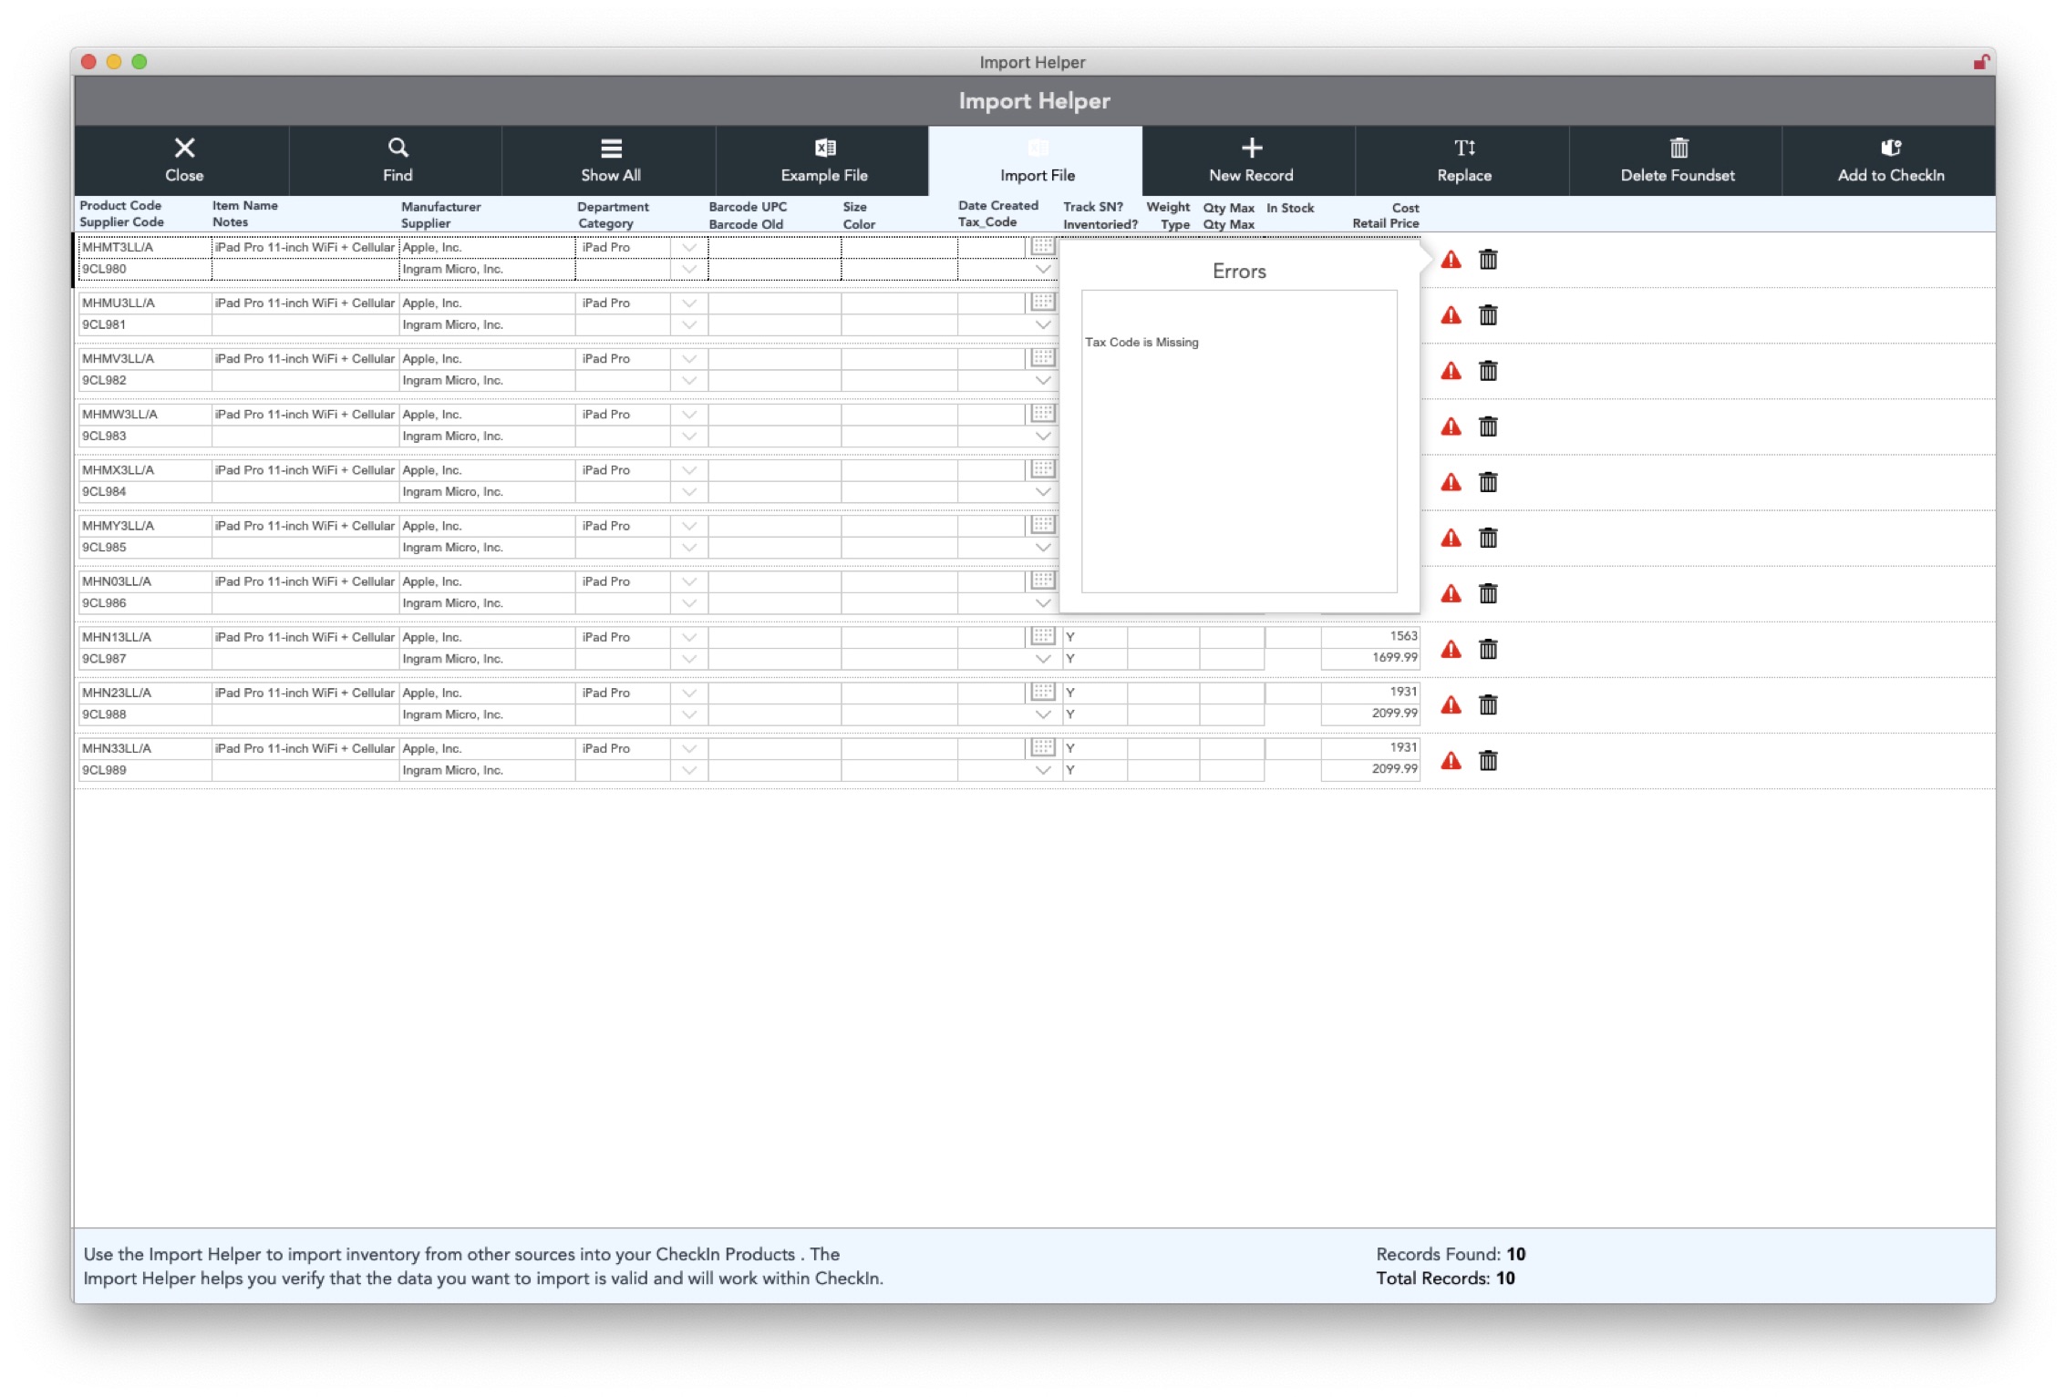
Task: Click the Barcode UPC field for MHN13LL/A
Action: 773,637
